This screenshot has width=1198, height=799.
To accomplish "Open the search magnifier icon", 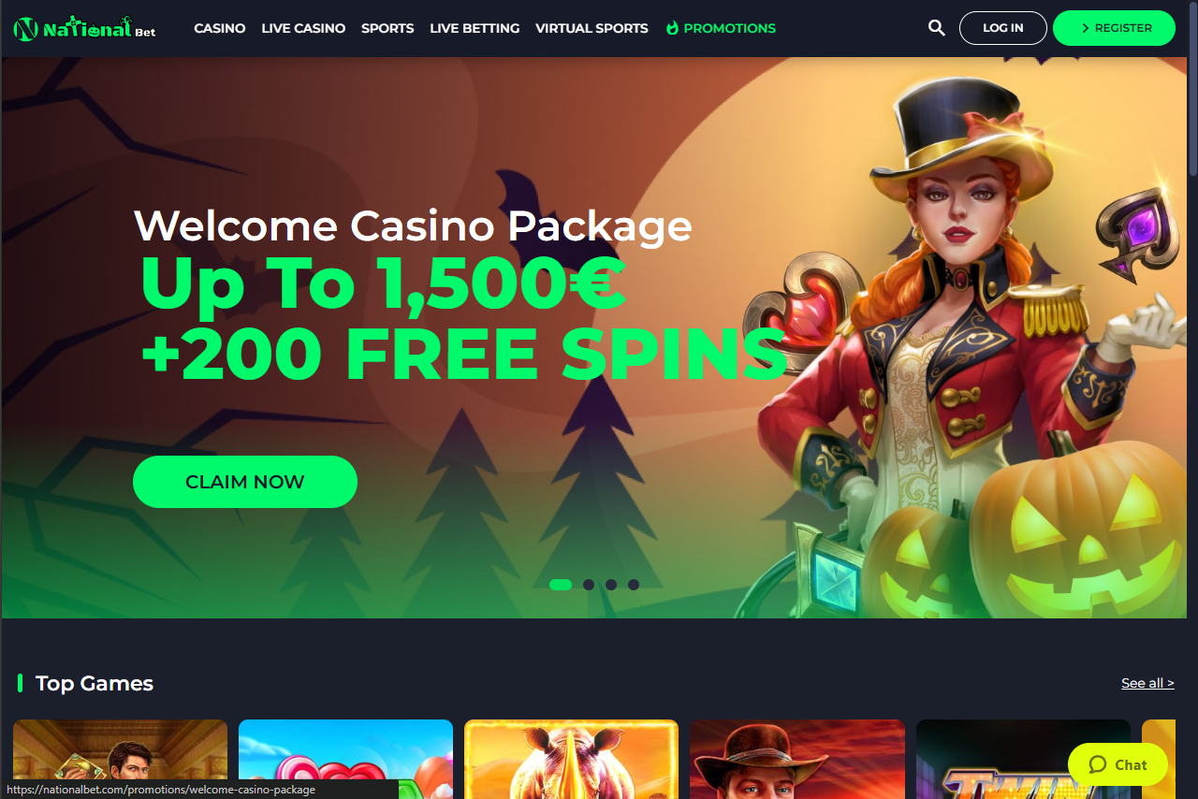I will [x=937, y=28].
